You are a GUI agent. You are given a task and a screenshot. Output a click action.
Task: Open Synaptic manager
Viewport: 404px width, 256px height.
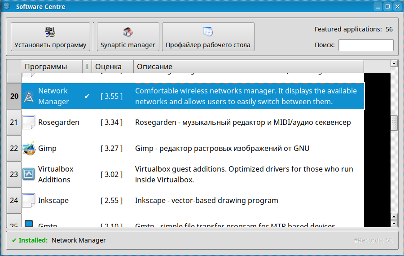click(128, 37)
